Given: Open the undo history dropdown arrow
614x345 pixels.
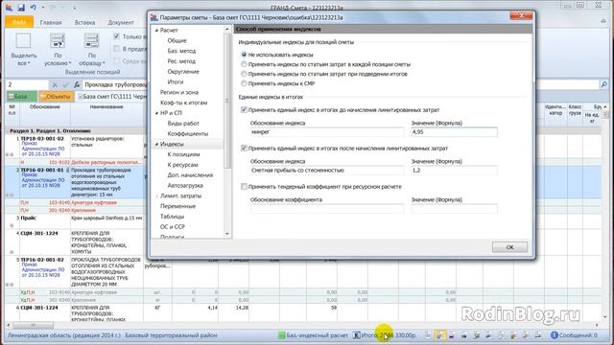Looking at the screenshot, I should coord(42,8).
